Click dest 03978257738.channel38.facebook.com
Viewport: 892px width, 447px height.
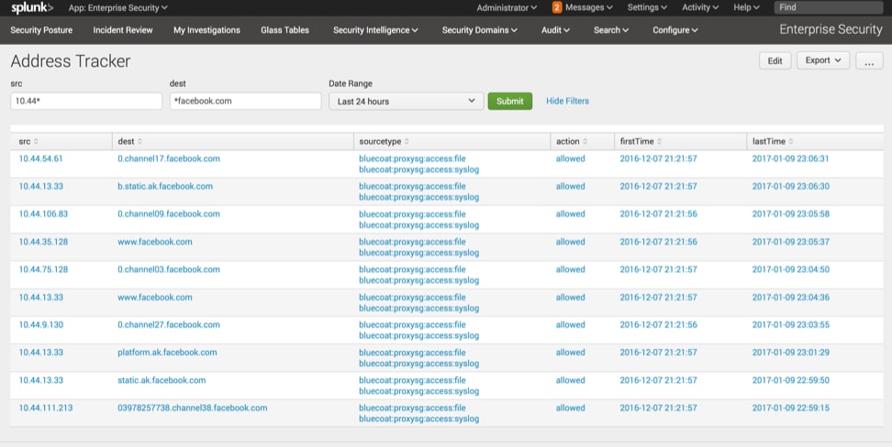[x=193, y=408]
